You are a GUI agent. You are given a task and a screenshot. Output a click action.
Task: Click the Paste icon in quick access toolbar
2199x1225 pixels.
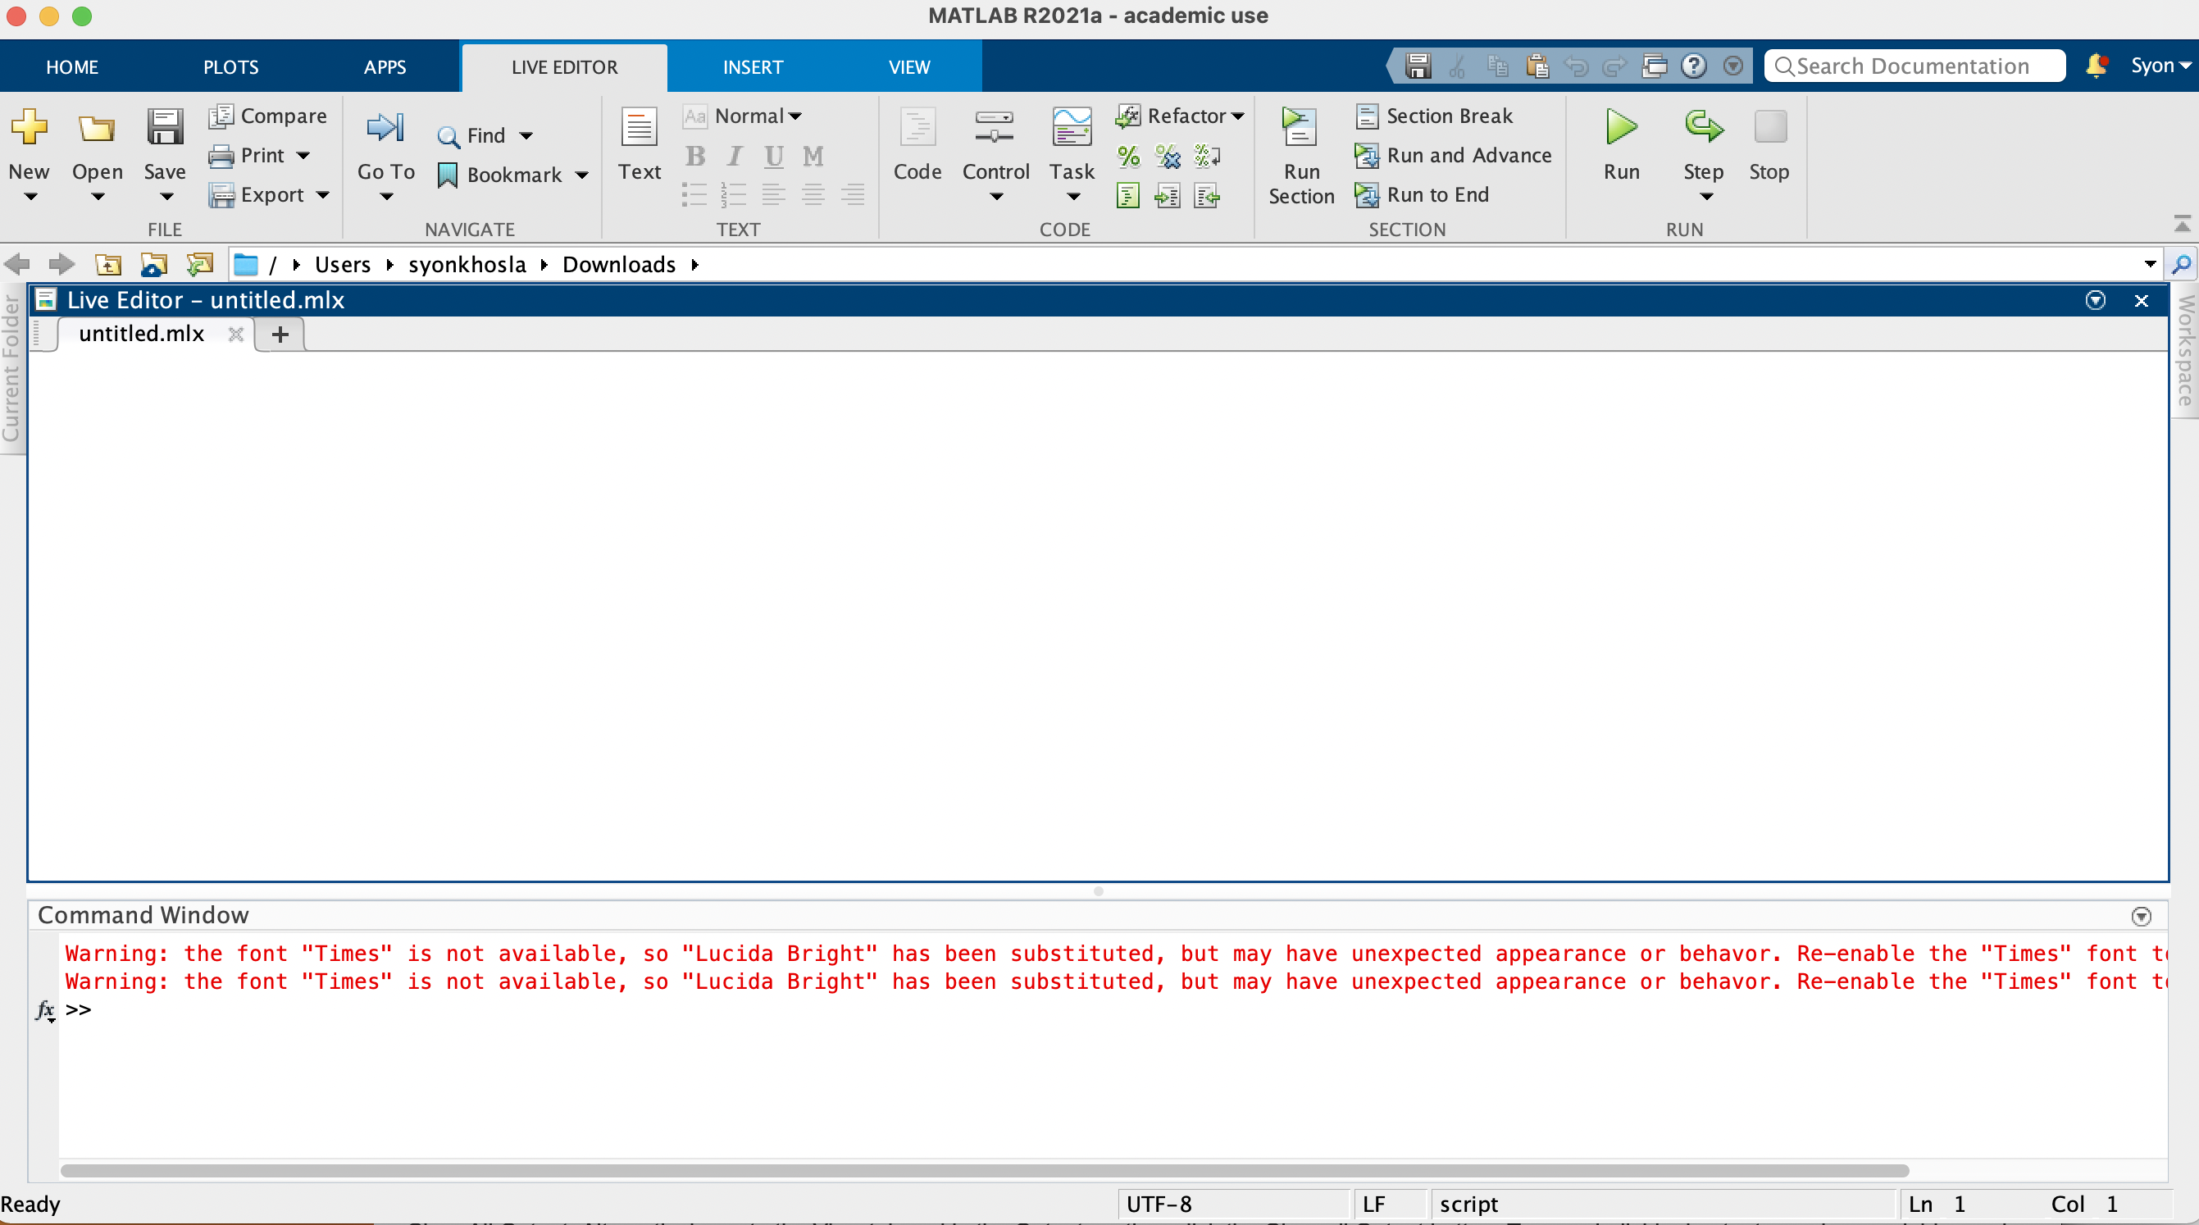(1537, 66)
